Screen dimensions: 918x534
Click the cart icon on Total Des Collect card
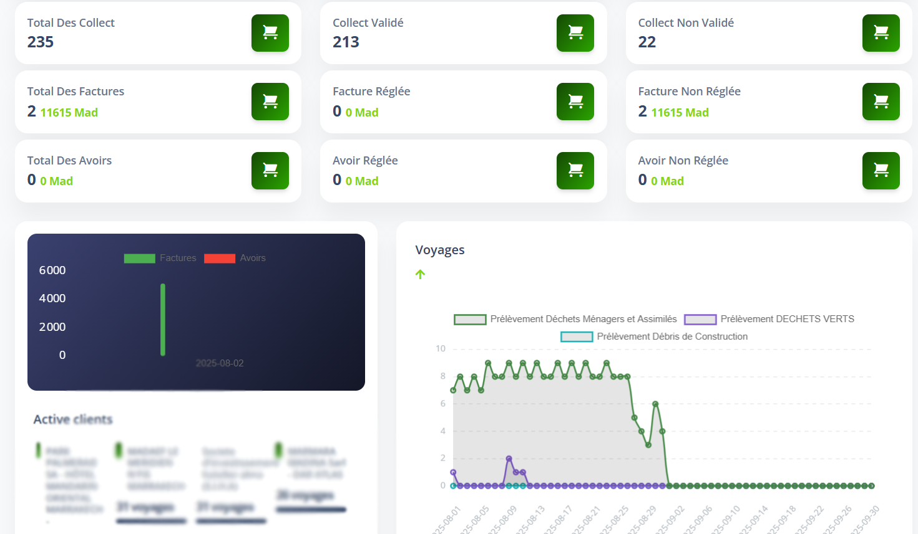(x=270, y=33)
